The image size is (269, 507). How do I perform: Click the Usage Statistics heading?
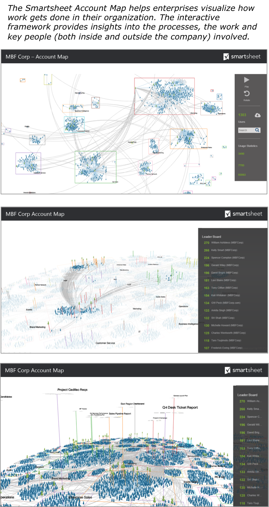(247, 146)
